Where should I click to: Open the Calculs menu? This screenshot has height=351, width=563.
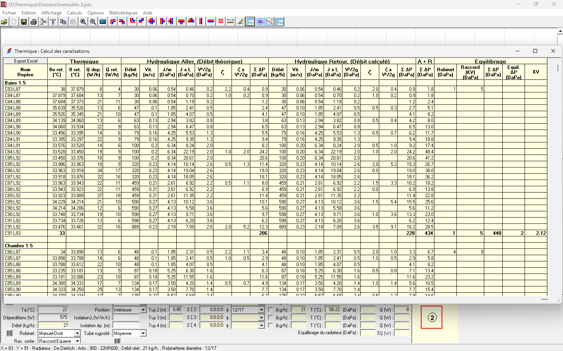(x=74, y=13)
